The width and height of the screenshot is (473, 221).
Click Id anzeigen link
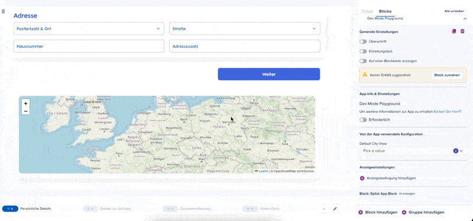tap(407, 194)
